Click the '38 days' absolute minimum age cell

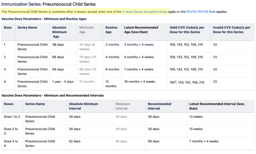pos(58,44)
